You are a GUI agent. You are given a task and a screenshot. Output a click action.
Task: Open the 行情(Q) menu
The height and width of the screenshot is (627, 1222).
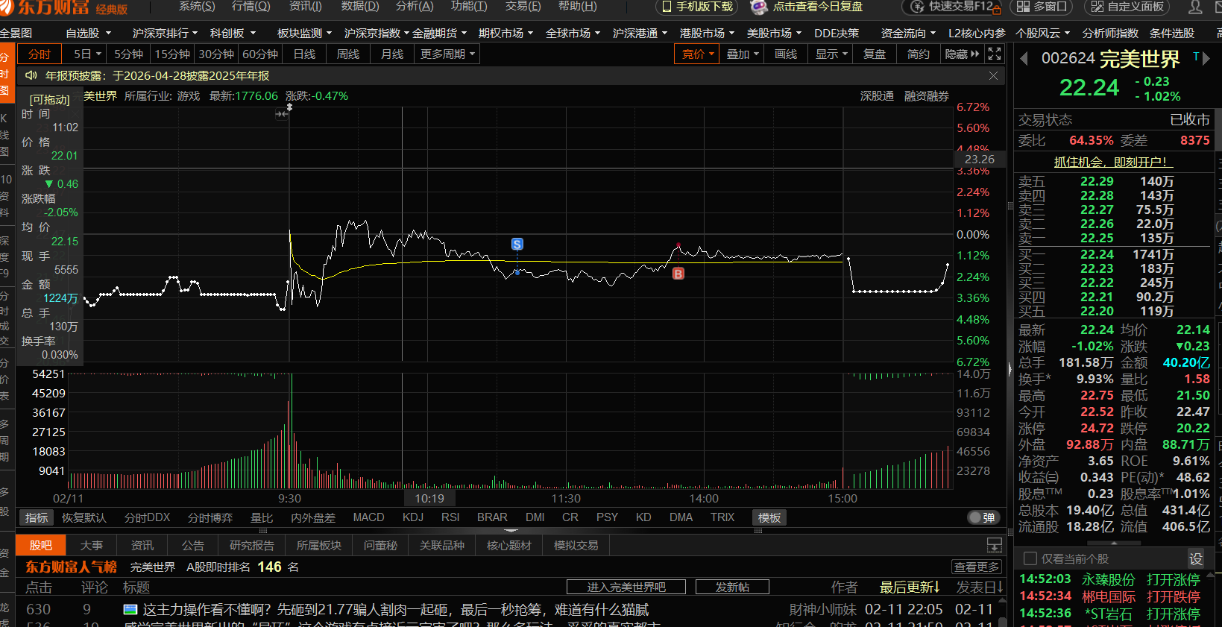(x=251, y=6)
